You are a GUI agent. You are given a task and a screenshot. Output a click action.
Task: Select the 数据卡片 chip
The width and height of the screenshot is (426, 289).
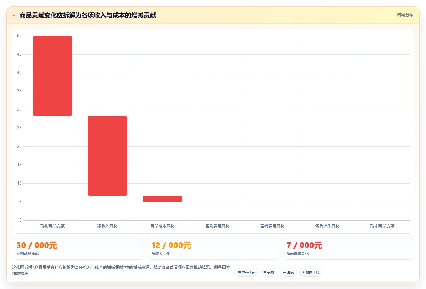click(x=311, y=272)
